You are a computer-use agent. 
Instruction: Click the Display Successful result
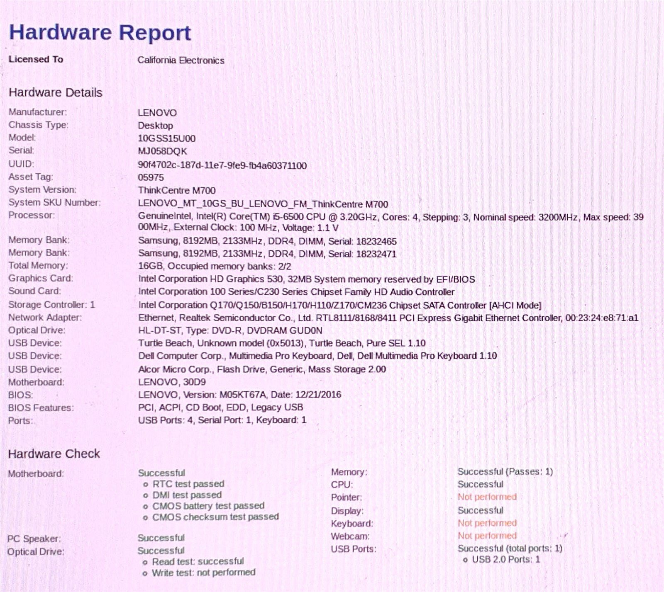click(480, 510)
